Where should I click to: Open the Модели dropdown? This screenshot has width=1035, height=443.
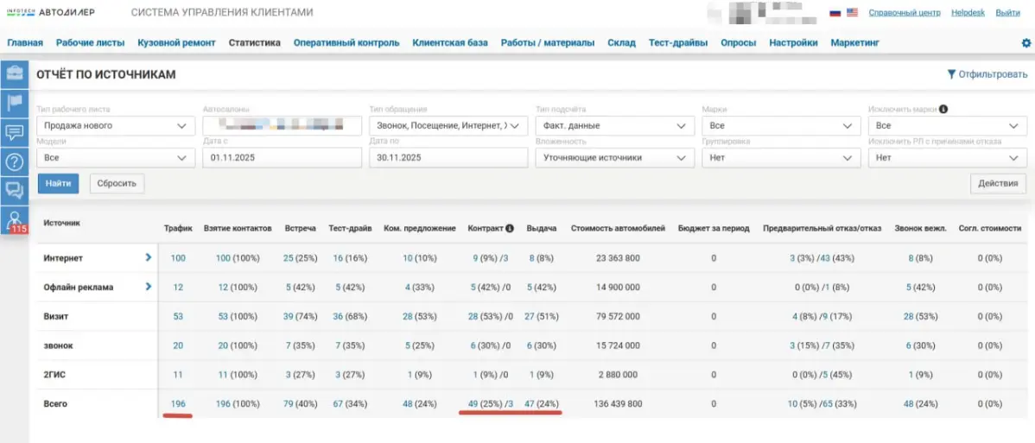116,158
